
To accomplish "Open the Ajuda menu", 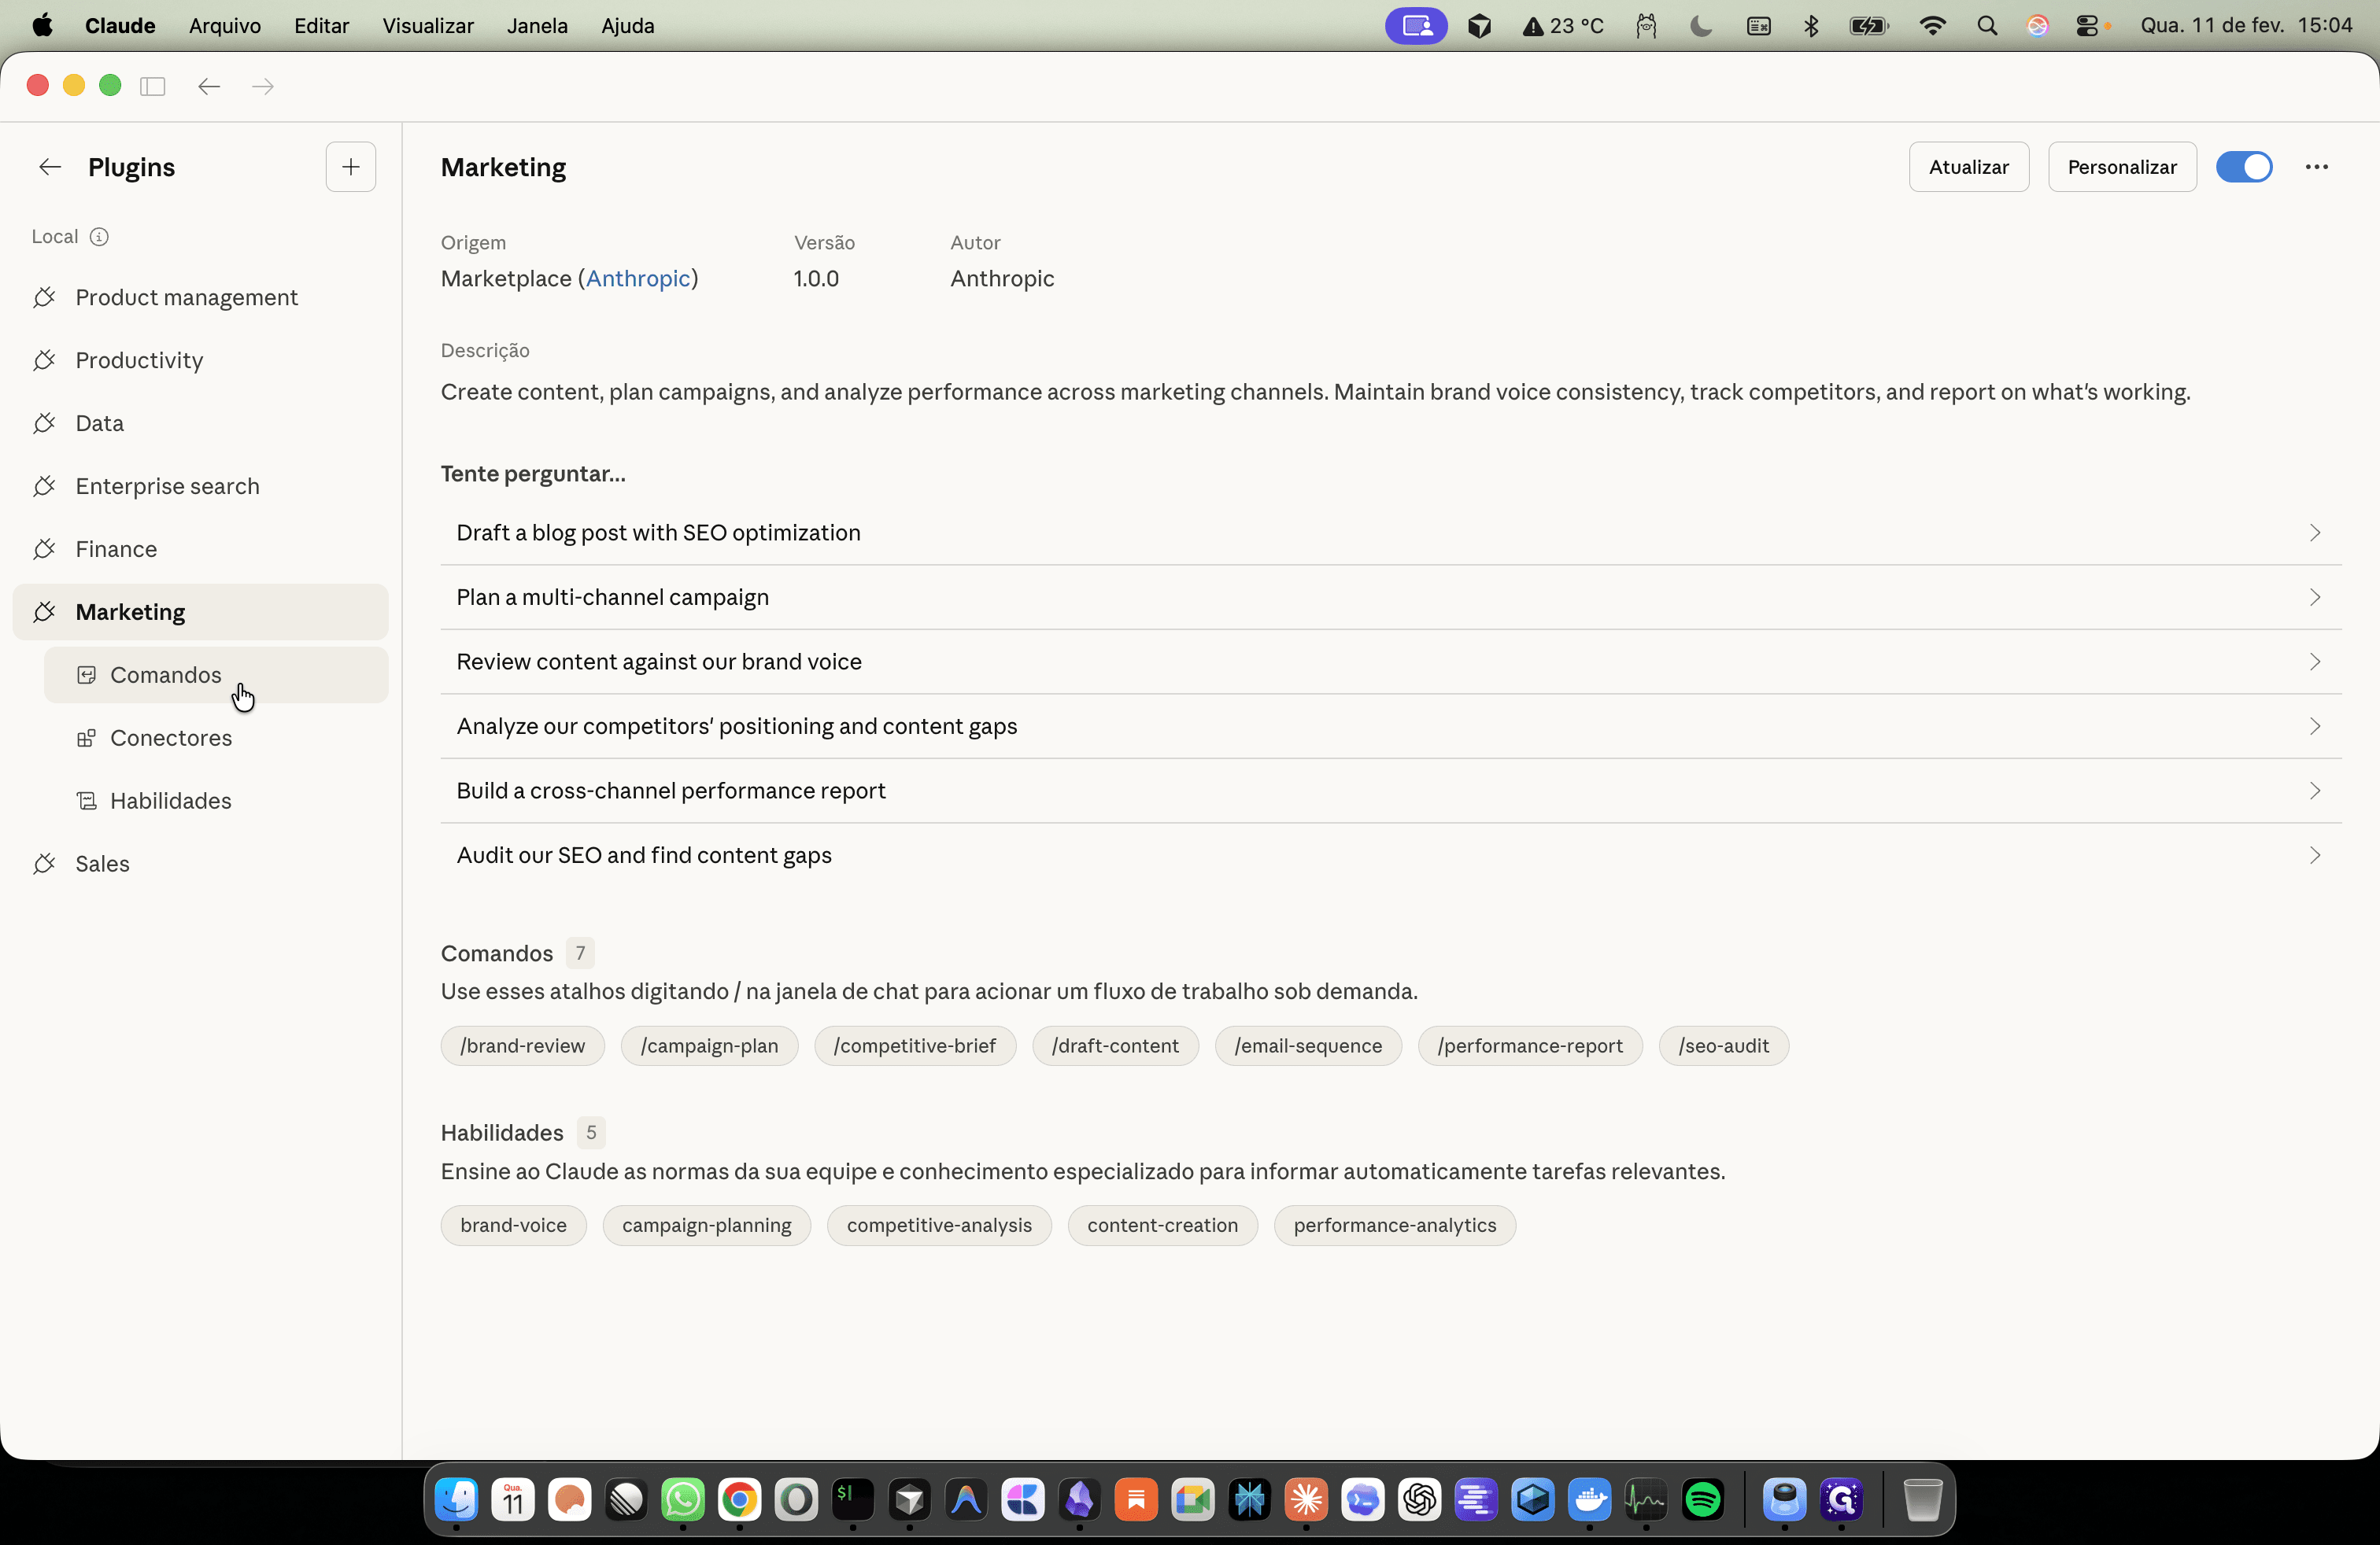I will click(x=628, y=26).
